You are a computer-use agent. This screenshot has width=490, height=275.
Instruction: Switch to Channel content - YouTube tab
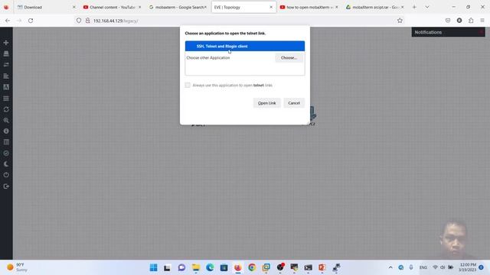113,7
